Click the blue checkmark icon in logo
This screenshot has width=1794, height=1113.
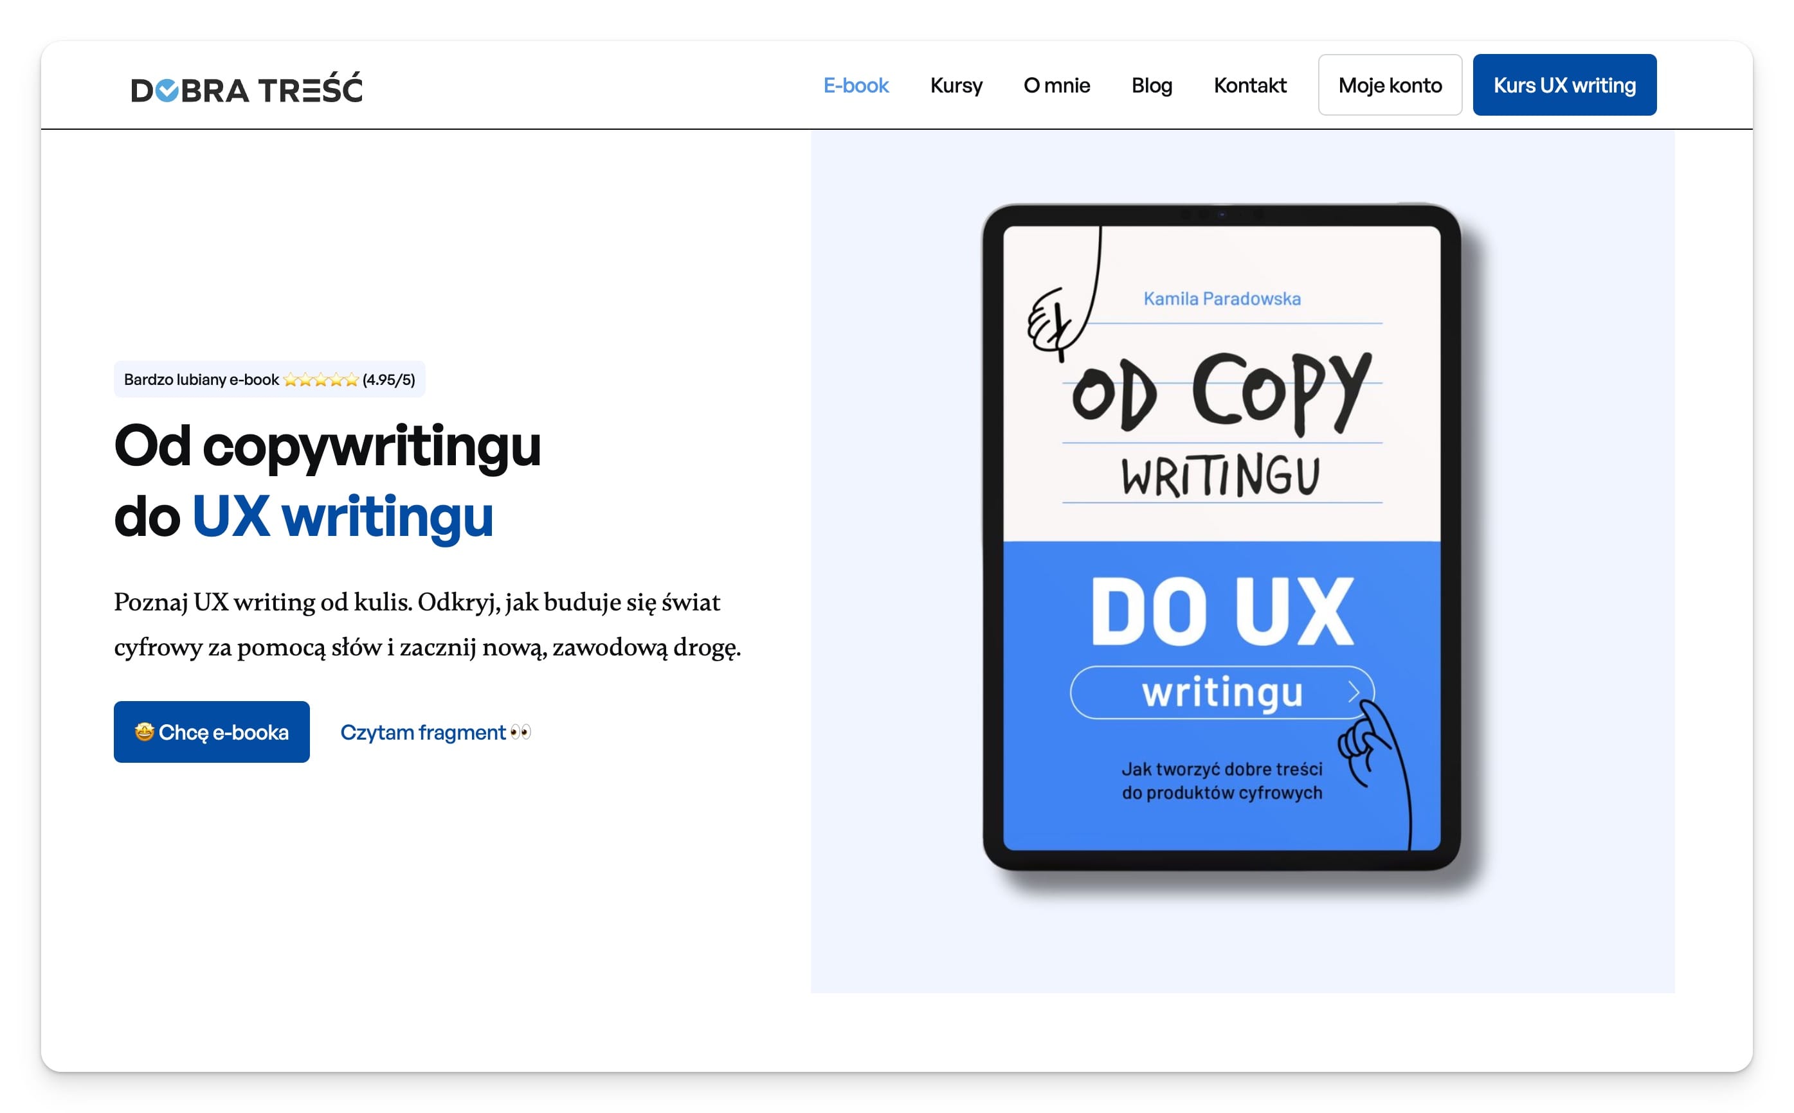coord(168,91)
